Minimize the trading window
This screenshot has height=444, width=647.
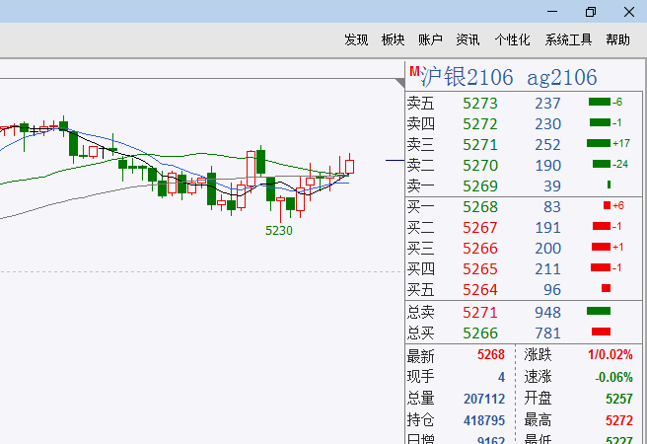point(553,12)
